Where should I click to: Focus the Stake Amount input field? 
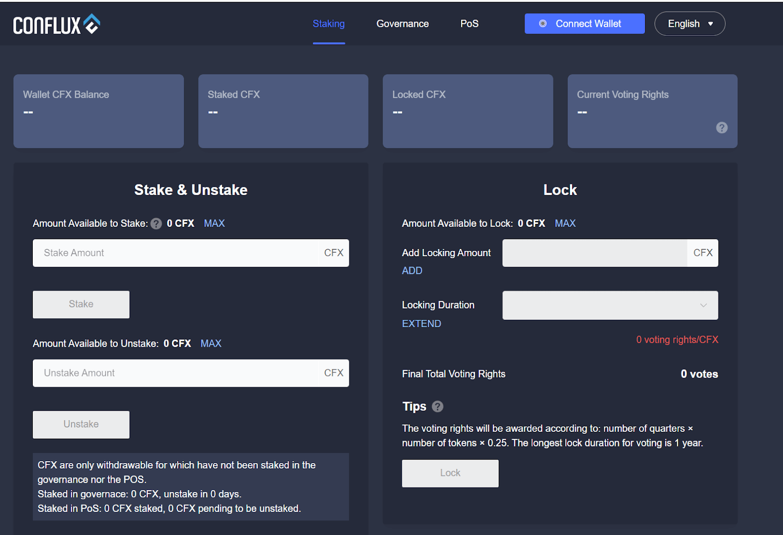click(191, 253)
